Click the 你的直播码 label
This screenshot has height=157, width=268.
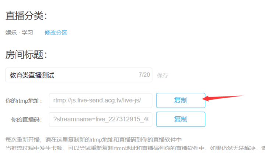[27, 120]
